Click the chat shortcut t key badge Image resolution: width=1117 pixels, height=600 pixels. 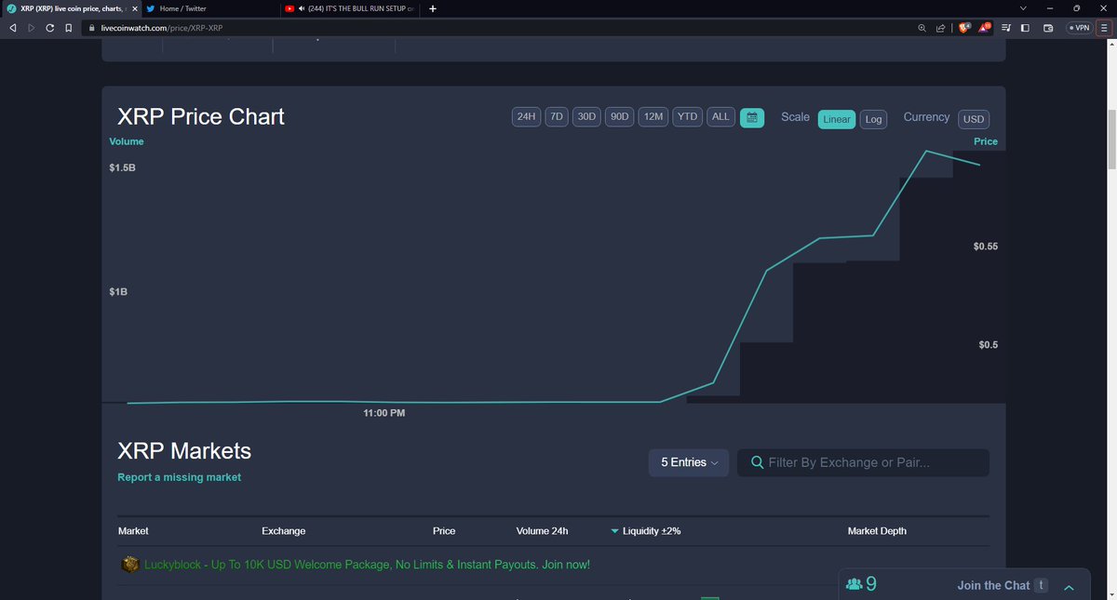(1042, 585)
